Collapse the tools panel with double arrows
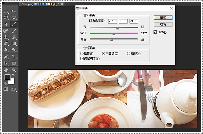The width and height of the screenshot is (203, 134). click(x=3, y=3)
